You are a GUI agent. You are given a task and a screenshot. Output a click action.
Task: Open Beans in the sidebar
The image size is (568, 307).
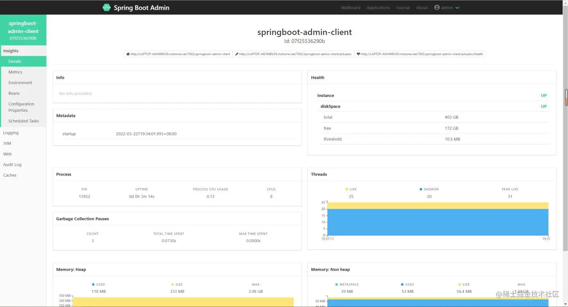coord(23,93)
